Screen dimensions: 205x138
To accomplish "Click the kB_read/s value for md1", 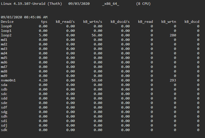I will 71,40.
